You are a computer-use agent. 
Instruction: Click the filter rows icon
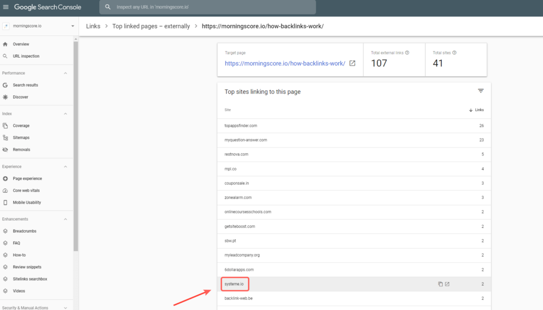[480, 91]
